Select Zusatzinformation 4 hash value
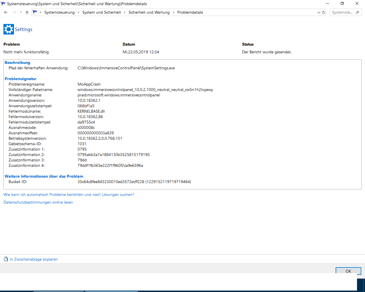This screenshot has height=292, width=365. (x=110, y=165)
